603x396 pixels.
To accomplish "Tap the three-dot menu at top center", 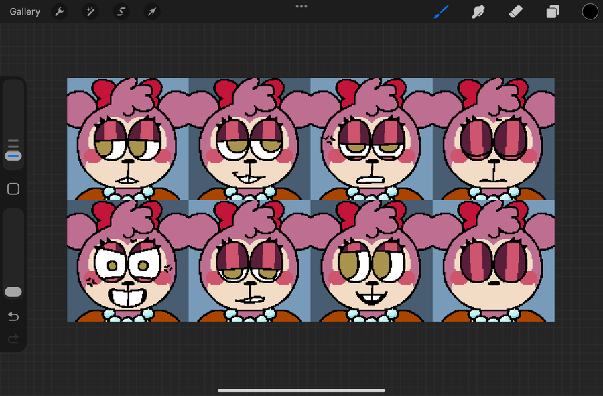I will click(301, 6).
